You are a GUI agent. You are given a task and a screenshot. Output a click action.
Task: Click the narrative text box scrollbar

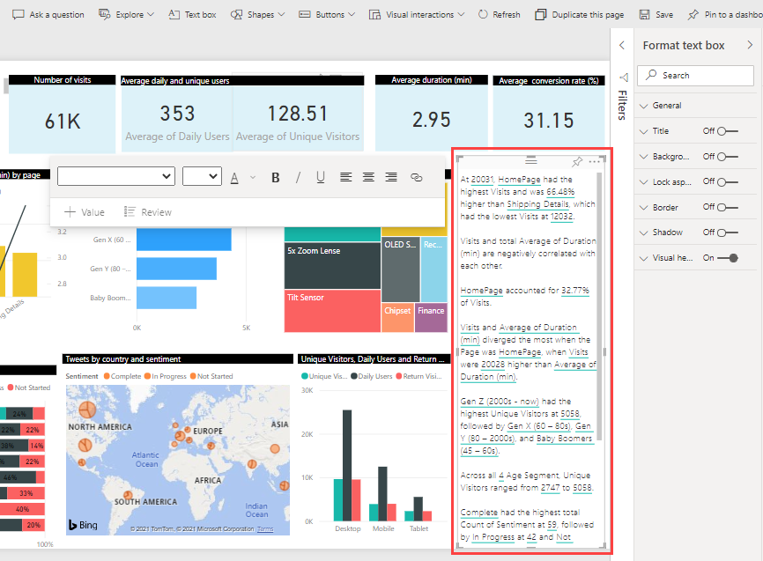(x=599, y=306)
